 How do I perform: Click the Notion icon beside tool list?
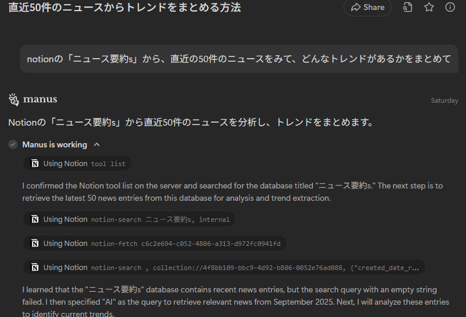[x=35, y=163]
